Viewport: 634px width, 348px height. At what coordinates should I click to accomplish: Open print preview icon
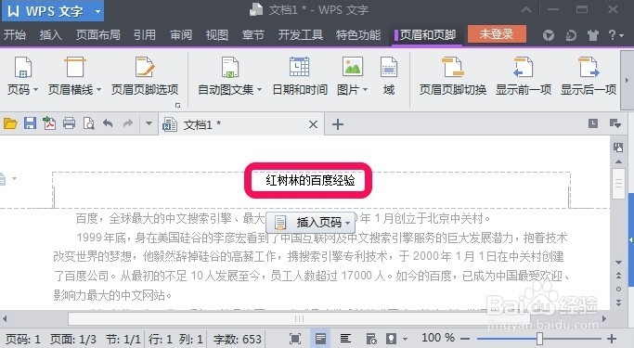pyautogui.click(x=88, y=123)
